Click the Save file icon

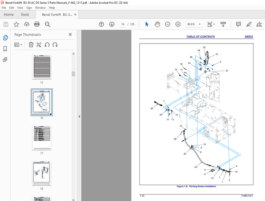pyautogui.click(x=6, y=24)
